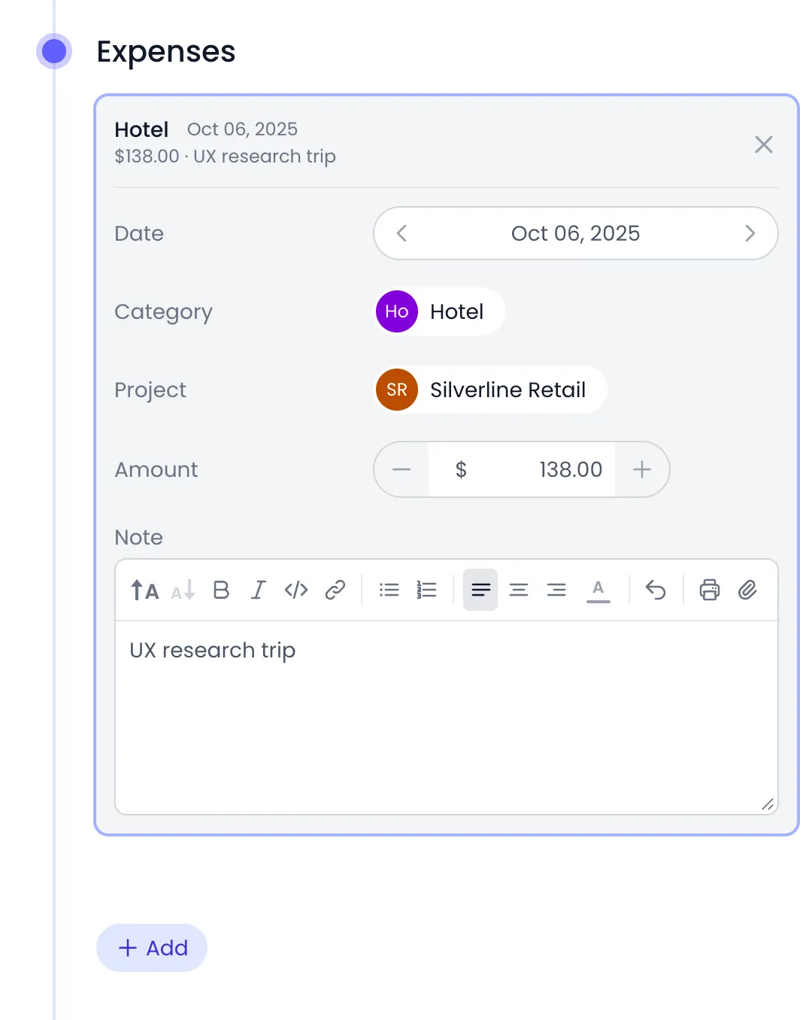Close the Hotel expense card
This screenshot has height=1020, width=809.
[x=764, y=144]
